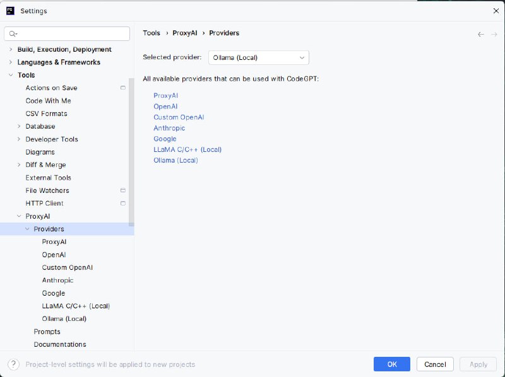The image size is (505, 377).
Task: Click project-level icon next to Actions on Save
Action: (x=122, y=88)
